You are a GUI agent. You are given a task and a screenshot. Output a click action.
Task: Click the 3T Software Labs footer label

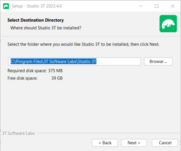tap(18, 133)
